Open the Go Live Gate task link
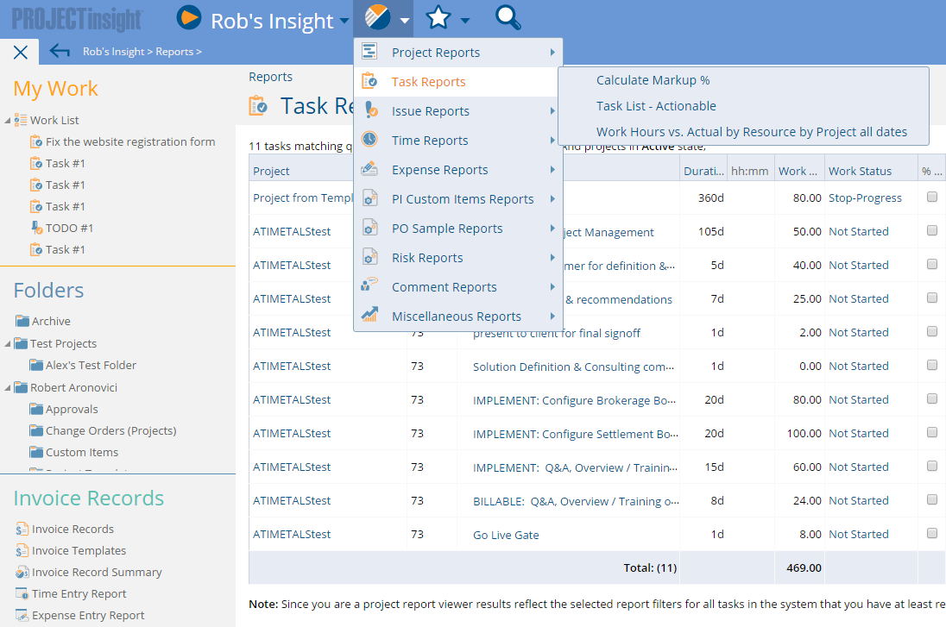This screenshot has width=946, height=627. [506, 535]
